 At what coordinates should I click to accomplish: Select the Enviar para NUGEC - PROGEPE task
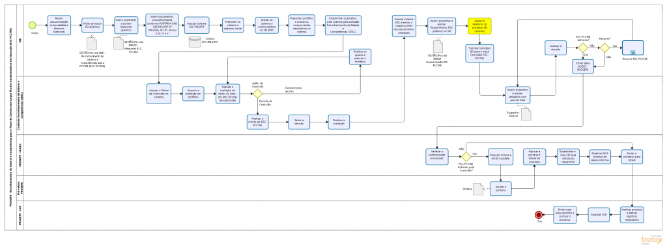click(582, 67)
